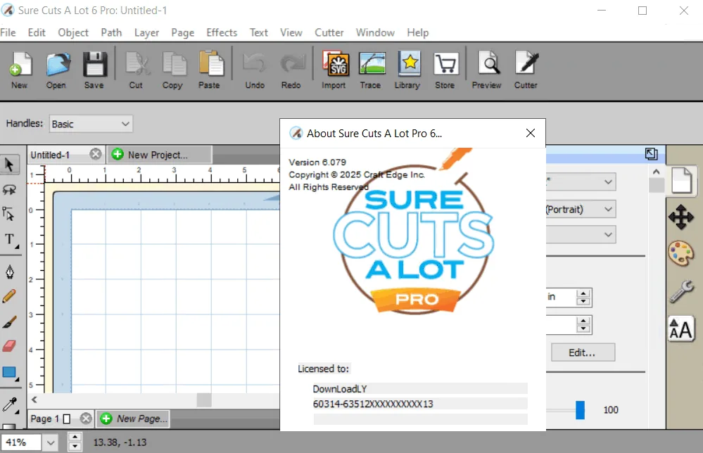Open Preview magnifier icon
Image resolution: width=703 pixels, height=453 pixels.
point(487,70)
